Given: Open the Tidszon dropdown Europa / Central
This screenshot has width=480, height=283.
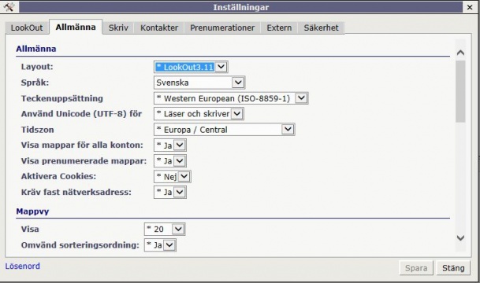Looking at the screenshot, I should (224, 130).
